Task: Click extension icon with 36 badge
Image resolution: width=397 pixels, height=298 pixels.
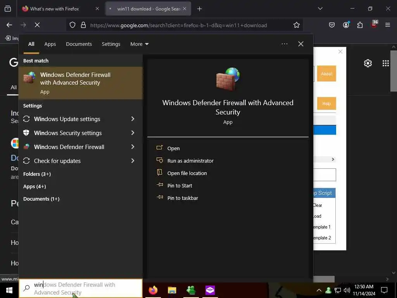Action: [374, 24]
